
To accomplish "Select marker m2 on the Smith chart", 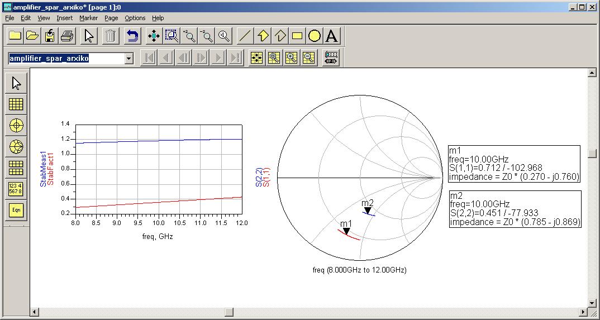I will point(368,211).
